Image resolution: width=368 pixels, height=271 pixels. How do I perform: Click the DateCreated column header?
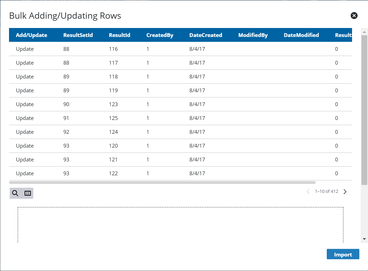[205, 35]
